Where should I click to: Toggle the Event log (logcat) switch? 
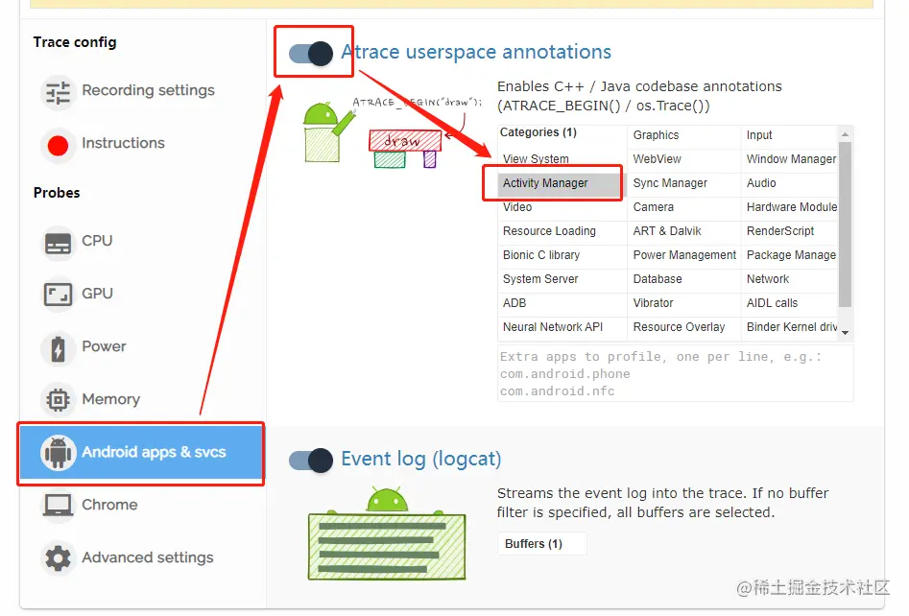[311, 461]
